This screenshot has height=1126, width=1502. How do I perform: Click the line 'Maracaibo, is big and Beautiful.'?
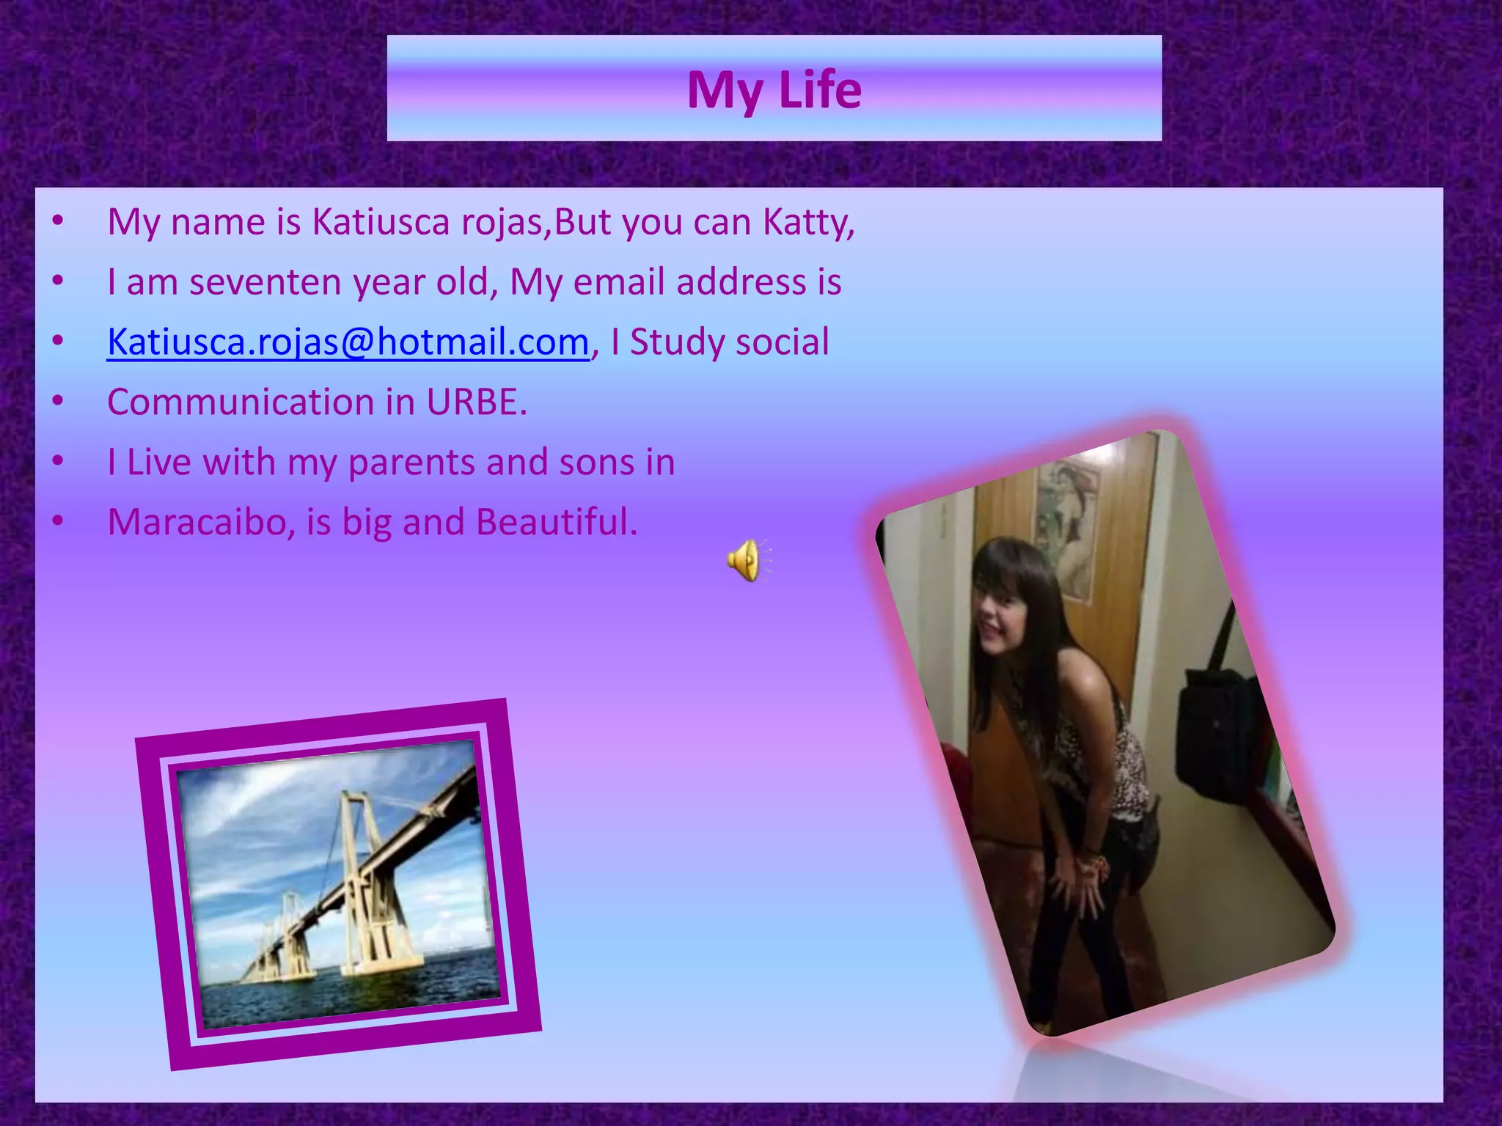pos(373,523)
